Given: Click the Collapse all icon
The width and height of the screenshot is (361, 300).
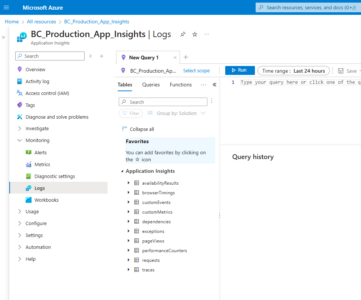Looking at the screenshot, I should [124, 129].
